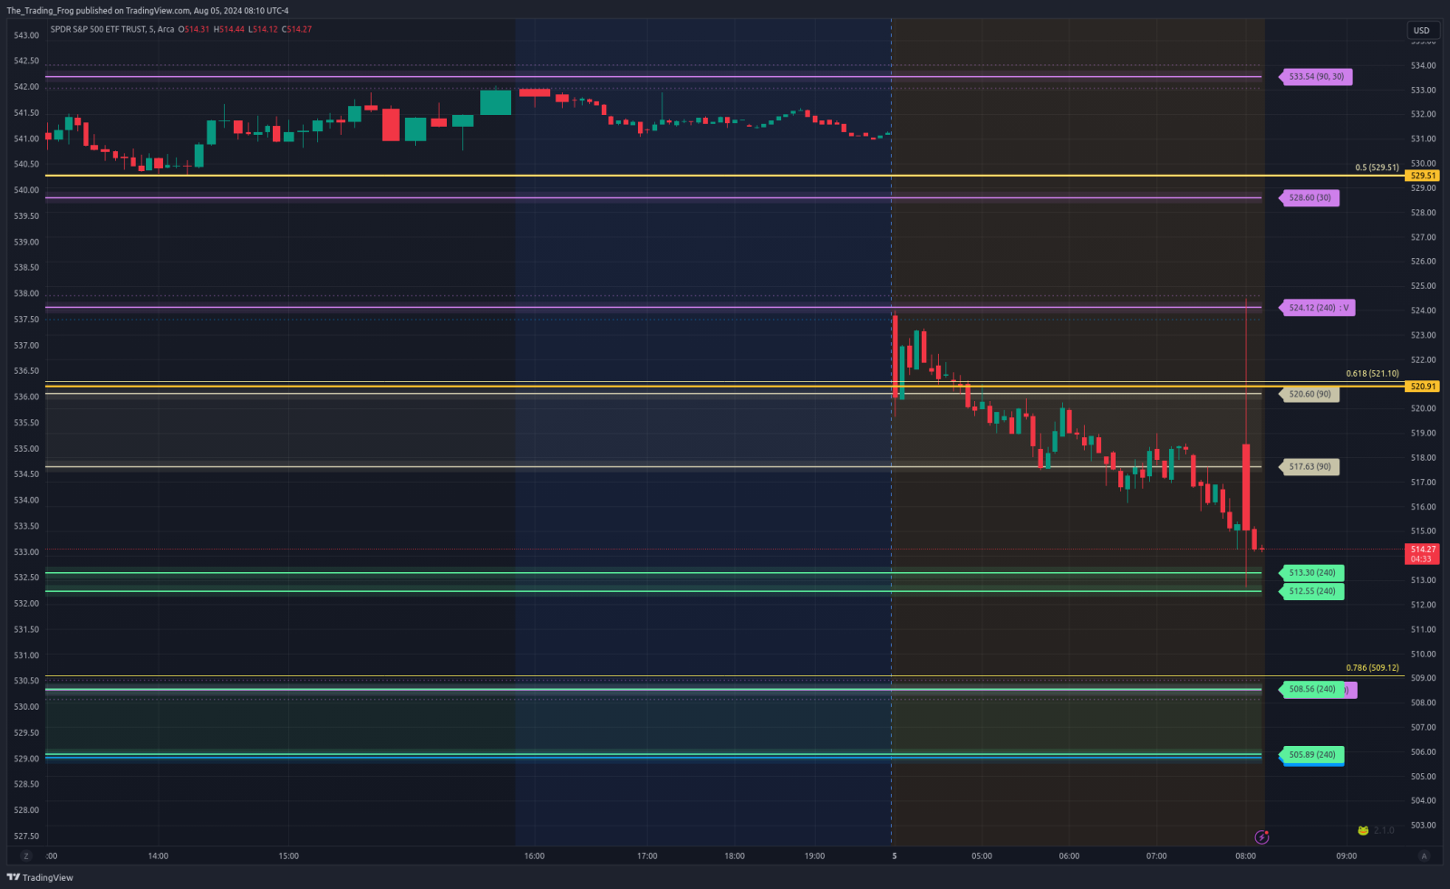Click the 14:00 time axis label

click(x=158, y=856)
